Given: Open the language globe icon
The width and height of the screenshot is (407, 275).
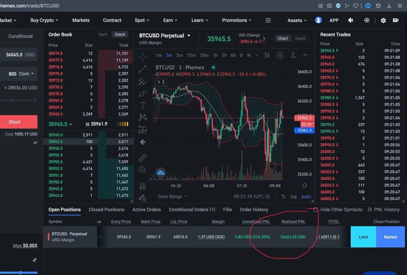Looking at the screenshot, I should (367, 20).
